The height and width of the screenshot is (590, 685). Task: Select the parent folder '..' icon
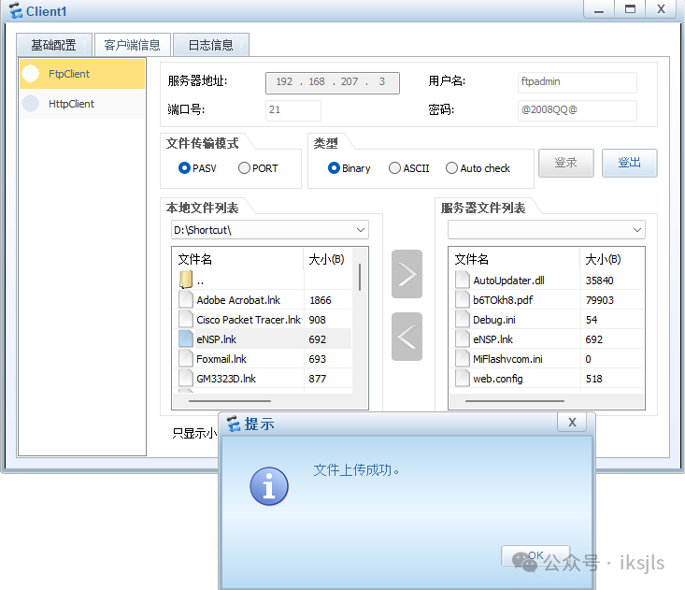[x=185, y=280]
